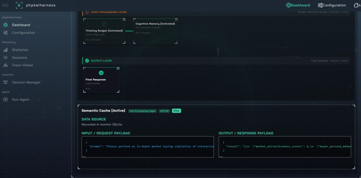
Task: Click the Agent section label
Action: 6,92
